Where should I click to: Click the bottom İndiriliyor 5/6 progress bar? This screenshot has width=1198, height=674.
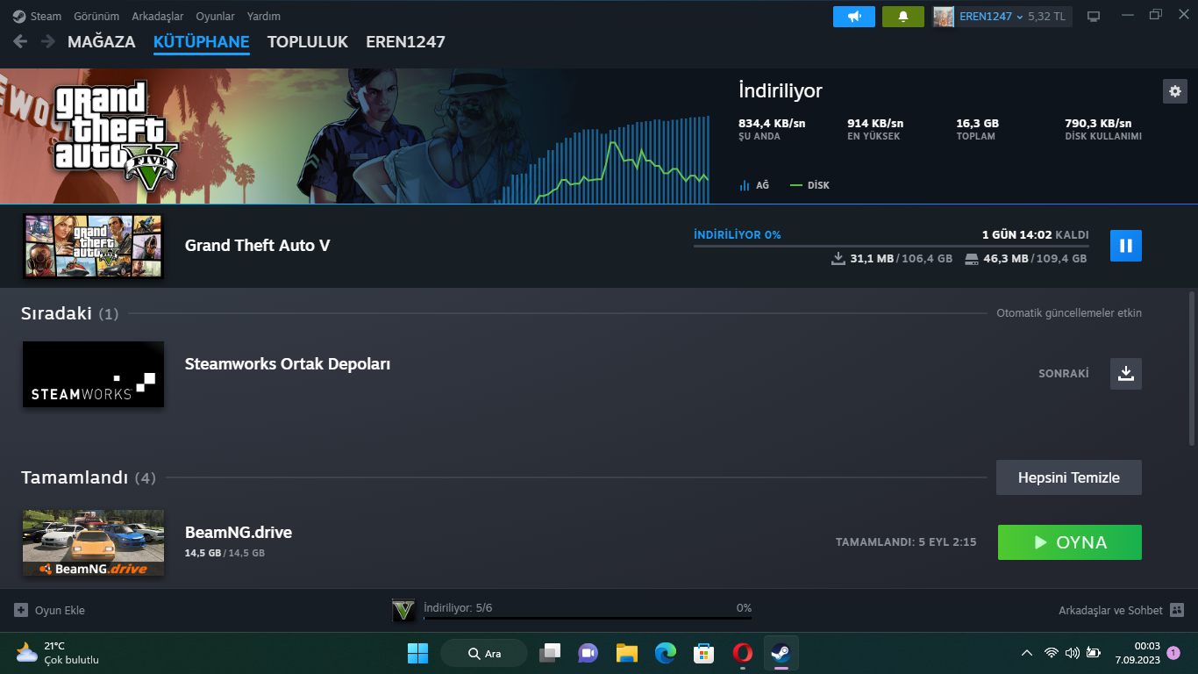click(588, 618)
